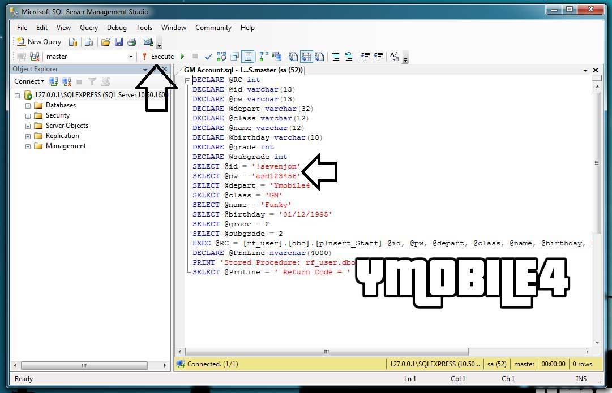
Task: Open the View menu
Action: (x=63, y=28)
